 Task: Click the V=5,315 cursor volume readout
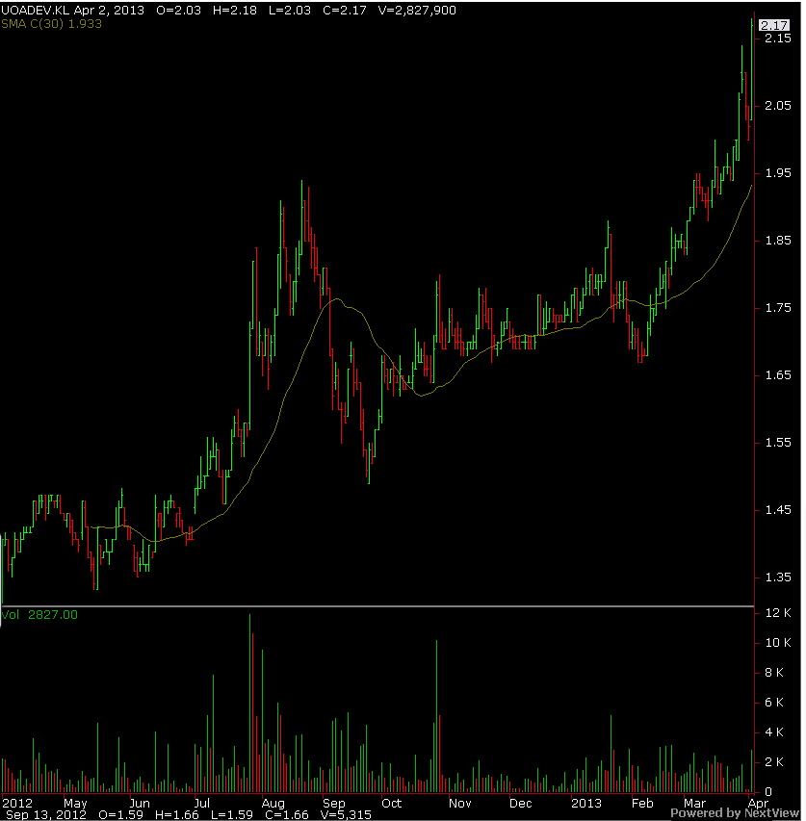(346, 814)
